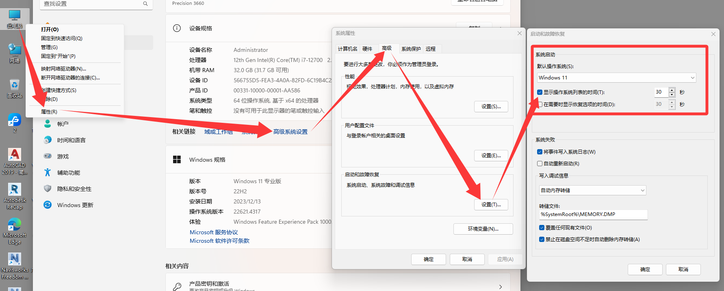Switch to the 系统保护 tab
This screenshot has width=724, height=291.
click(x=411, y=49)
